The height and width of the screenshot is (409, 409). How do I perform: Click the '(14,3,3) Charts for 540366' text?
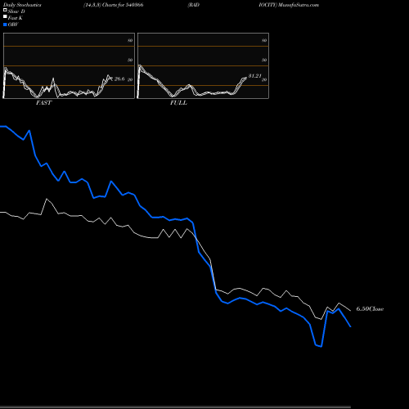tap(114, 5)
